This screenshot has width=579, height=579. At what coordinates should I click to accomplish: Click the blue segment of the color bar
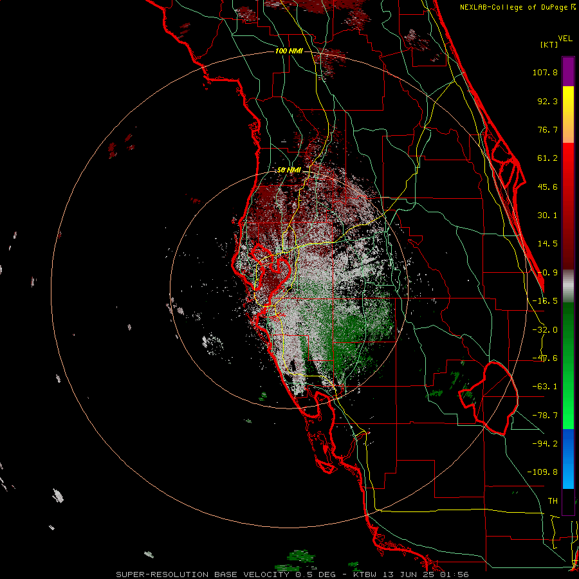[568, 459]
